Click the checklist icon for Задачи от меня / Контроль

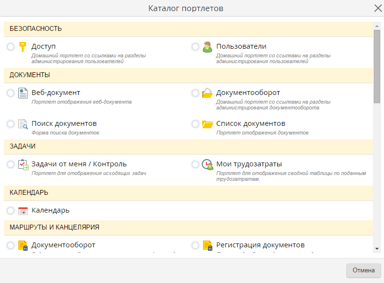pos(23,164)
